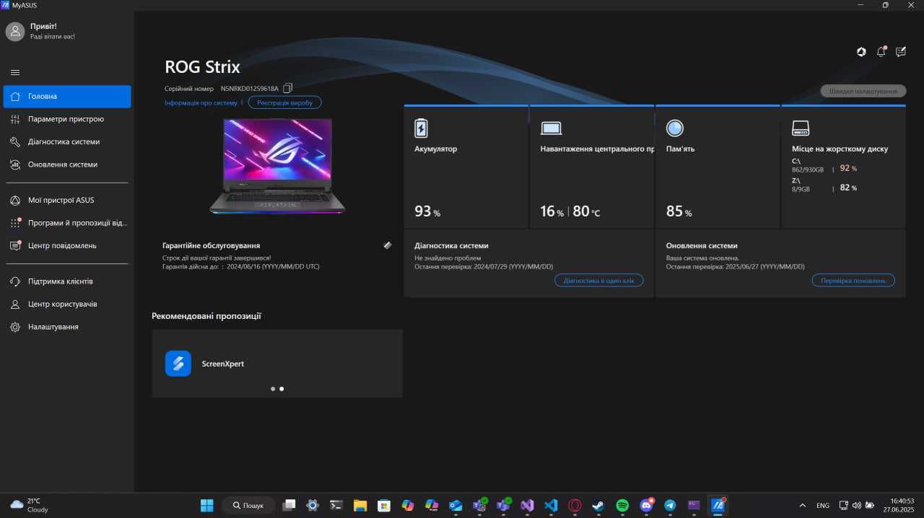Click Інформація про систему link
The width and height of the screenshot is (924, 518).
point(201,103)
